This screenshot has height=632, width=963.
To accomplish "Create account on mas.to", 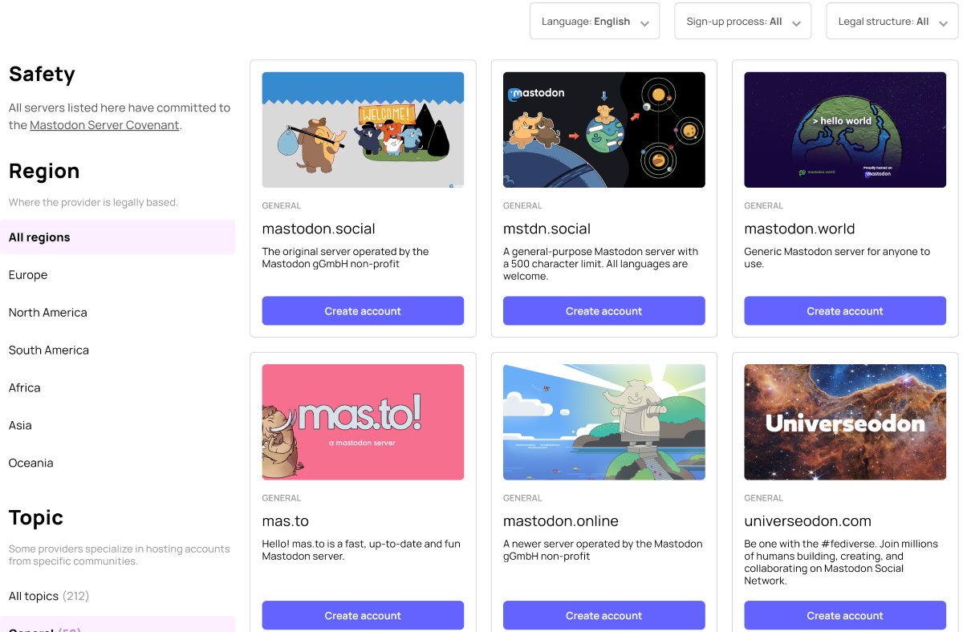I will (363, 615).
